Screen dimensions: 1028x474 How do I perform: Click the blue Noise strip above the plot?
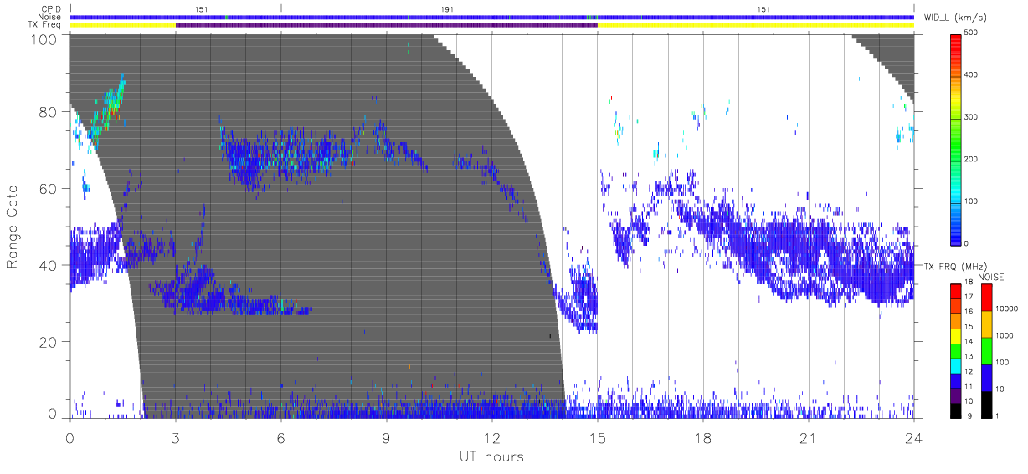492,17
